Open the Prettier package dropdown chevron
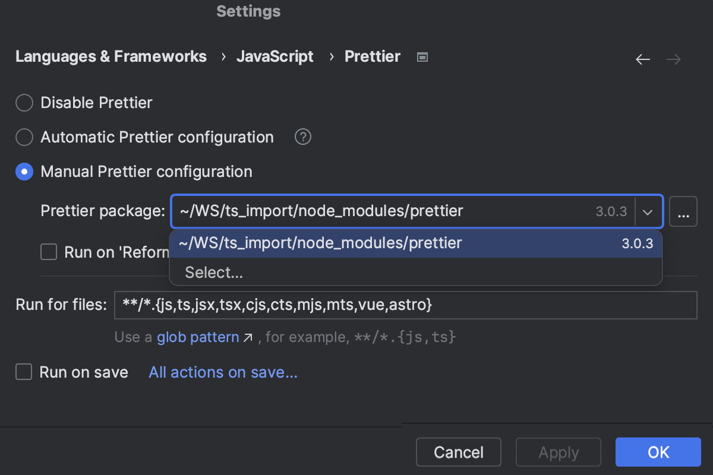 [x=648, y=211]
